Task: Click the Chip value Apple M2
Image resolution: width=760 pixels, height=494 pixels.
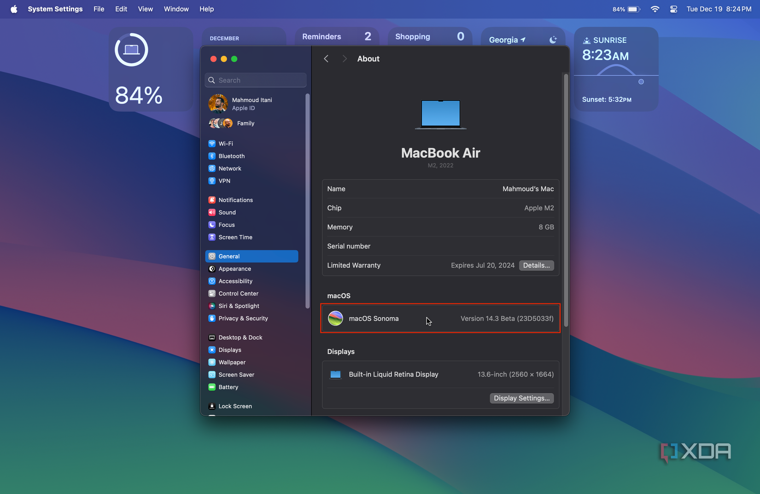Action: [x=539, y=208]
